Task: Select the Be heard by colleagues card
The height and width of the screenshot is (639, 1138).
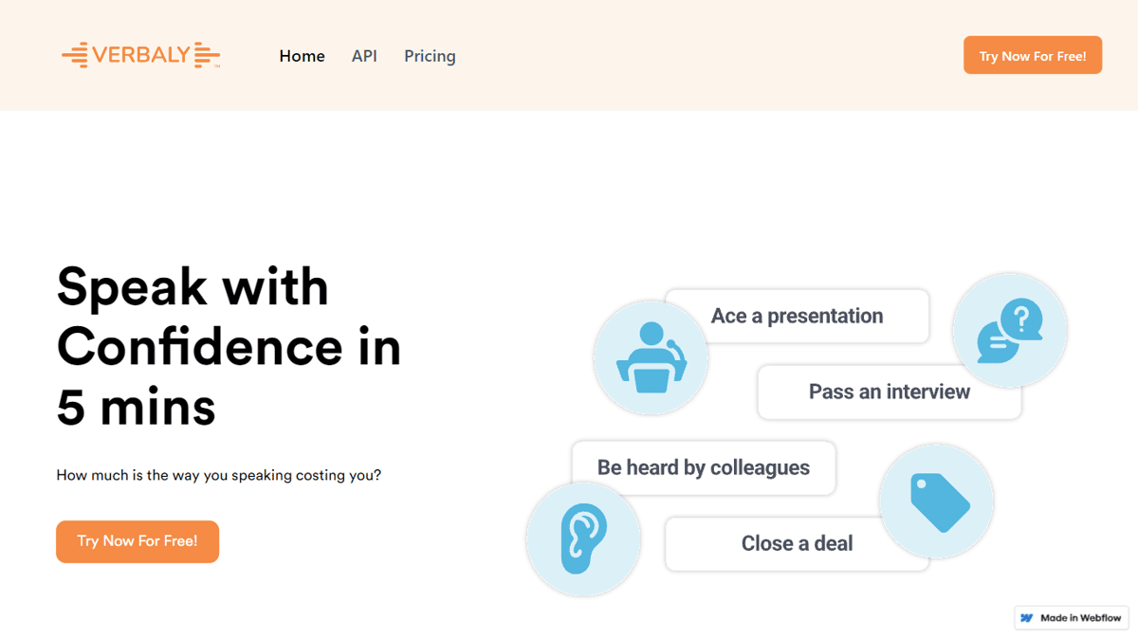Action: pos(704,467)
